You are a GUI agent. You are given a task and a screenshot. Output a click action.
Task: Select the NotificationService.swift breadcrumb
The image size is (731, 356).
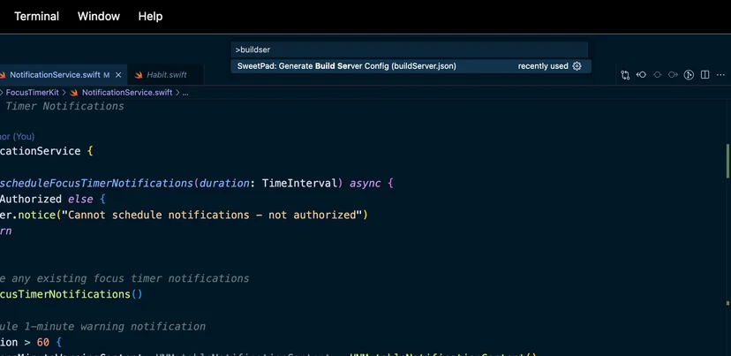[127, 93]
